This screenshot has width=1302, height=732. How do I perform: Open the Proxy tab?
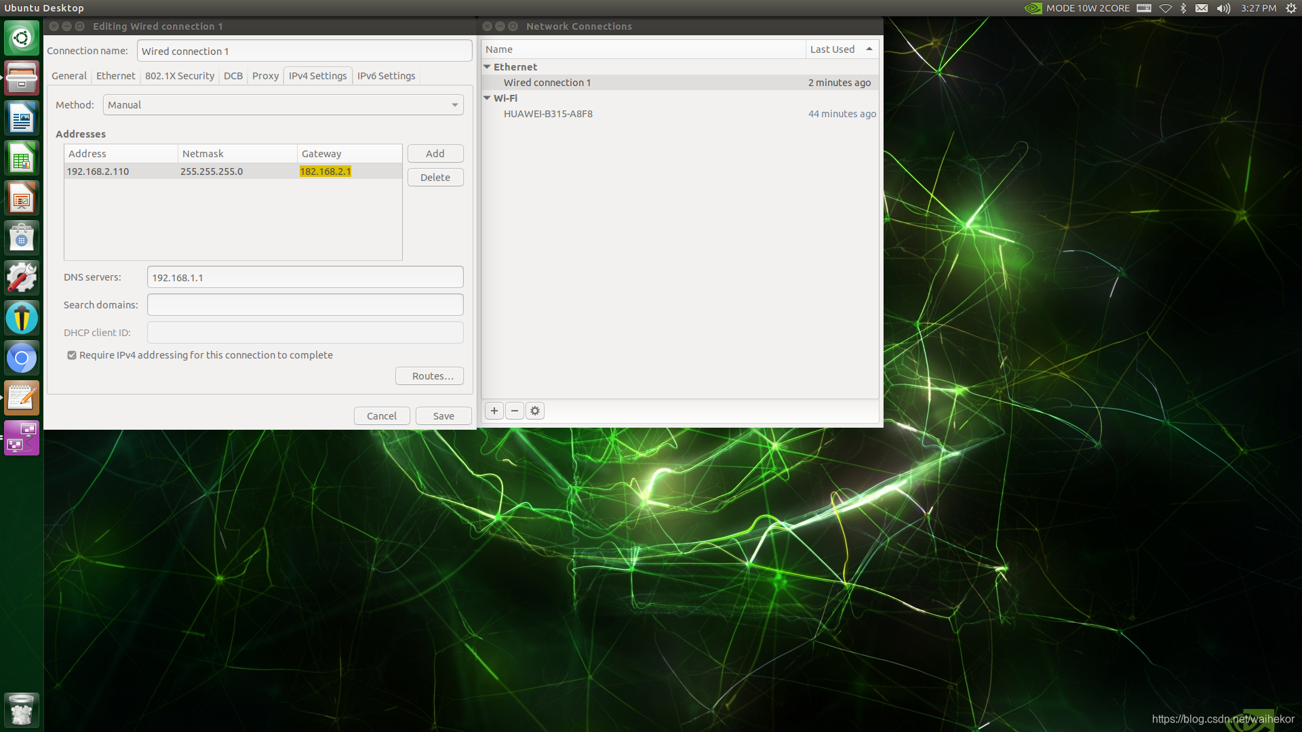(x=265, y=76)
